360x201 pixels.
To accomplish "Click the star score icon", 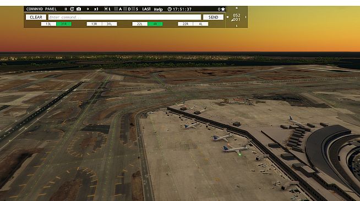I will (223, 9).
